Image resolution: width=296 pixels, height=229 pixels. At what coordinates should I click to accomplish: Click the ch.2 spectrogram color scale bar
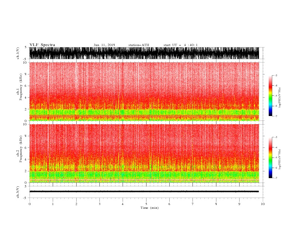coord(270,158)
